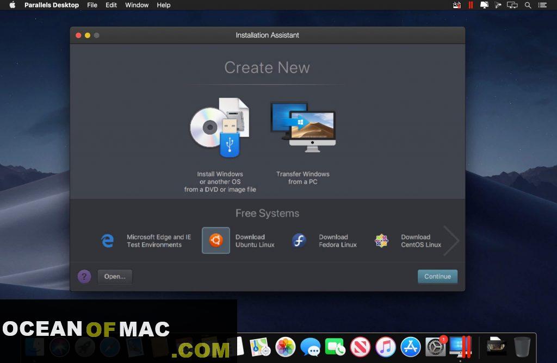Screen dimensions: 557x363
Task: Click the Parallels Toolbox menu bar icon
Action: [x=457, y=5]
